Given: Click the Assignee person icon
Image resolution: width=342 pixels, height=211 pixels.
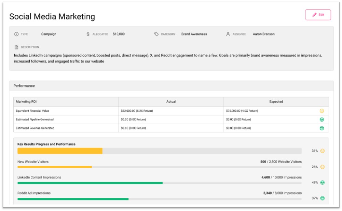Looking at the screenshot, I should click(x=228, y=34).
